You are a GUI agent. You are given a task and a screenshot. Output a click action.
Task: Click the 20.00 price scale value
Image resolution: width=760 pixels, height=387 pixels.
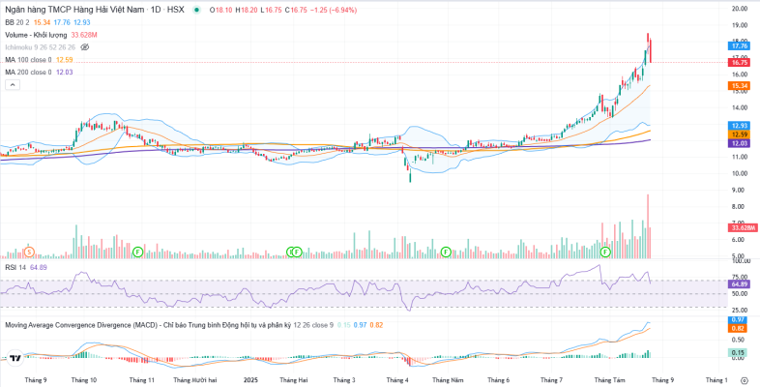point(740,9)
